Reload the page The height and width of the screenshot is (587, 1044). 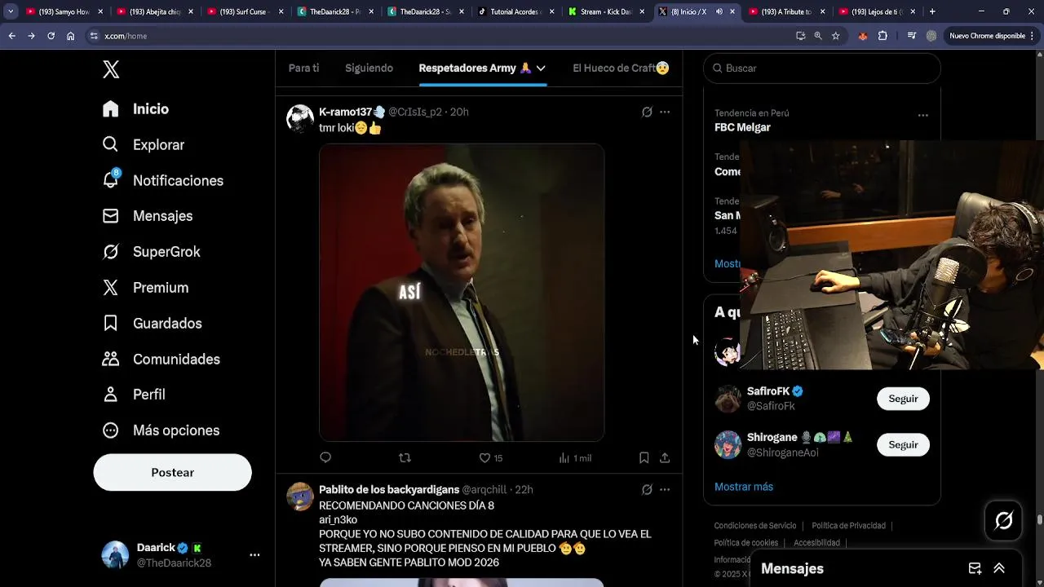[51, 36]
